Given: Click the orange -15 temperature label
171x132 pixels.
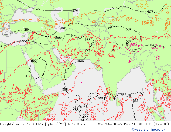Looking at the screenshot, I should 139,4.
